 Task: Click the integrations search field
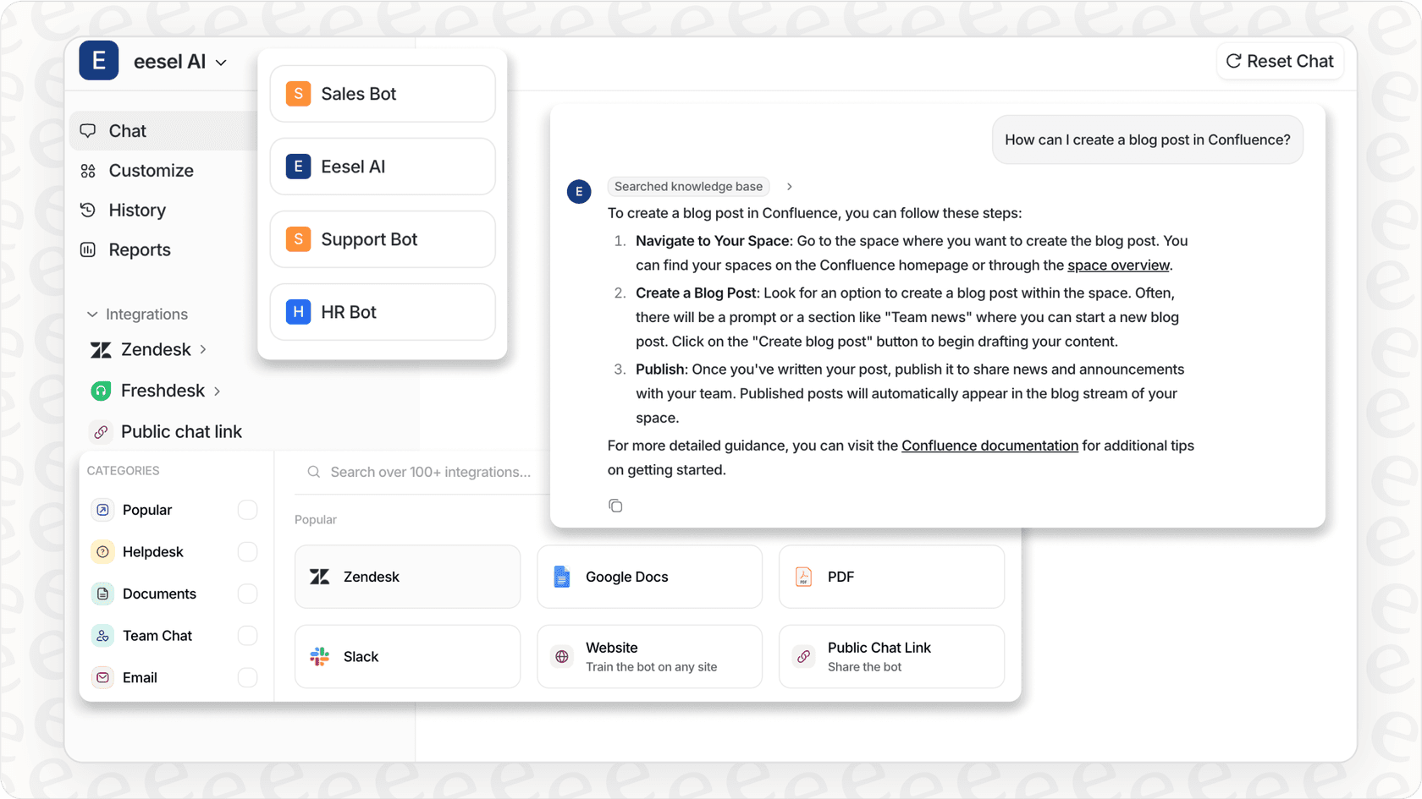coord(430,472)
